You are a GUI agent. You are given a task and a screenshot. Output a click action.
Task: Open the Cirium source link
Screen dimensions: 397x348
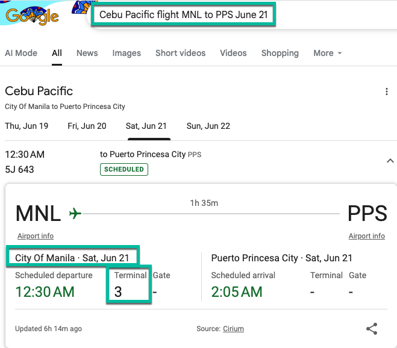[233, 329]
